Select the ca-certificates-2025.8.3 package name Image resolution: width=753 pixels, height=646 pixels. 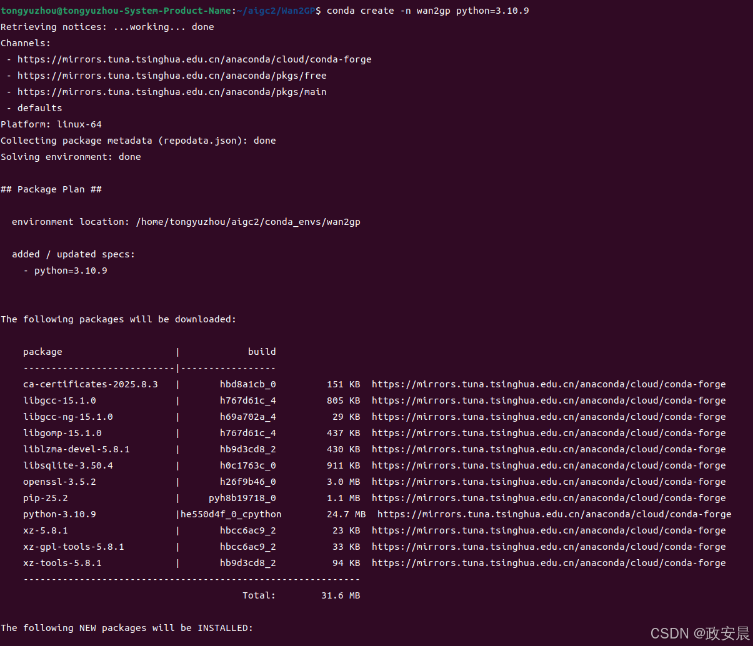(x=91, y=384)
